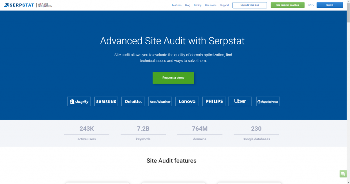Click the Sign in button

point(329,5)
